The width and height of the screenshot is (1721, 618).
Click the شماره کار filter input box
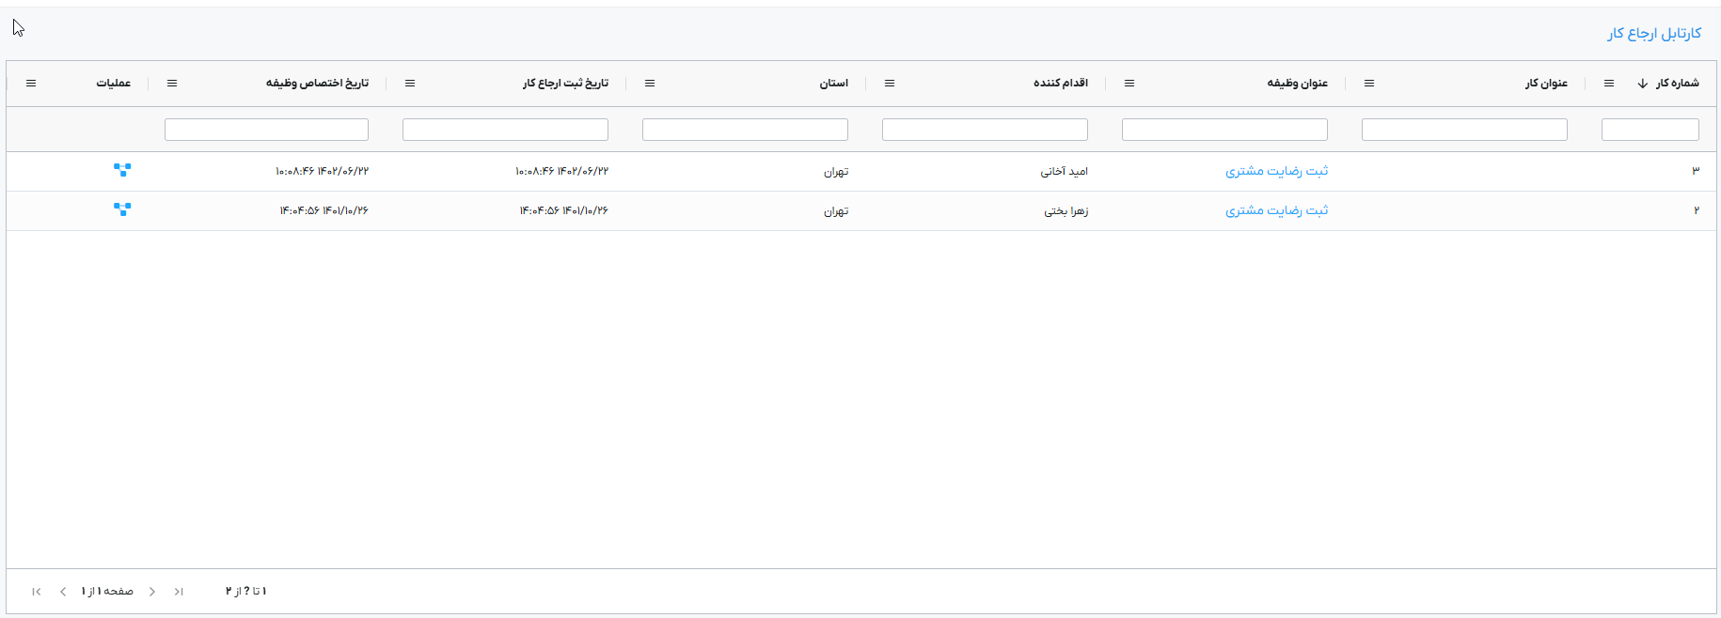1650,130
